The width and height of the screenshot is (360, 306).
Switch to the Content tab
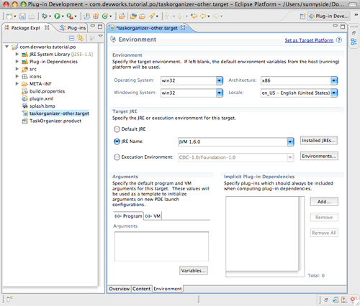[x=141, y=289]
